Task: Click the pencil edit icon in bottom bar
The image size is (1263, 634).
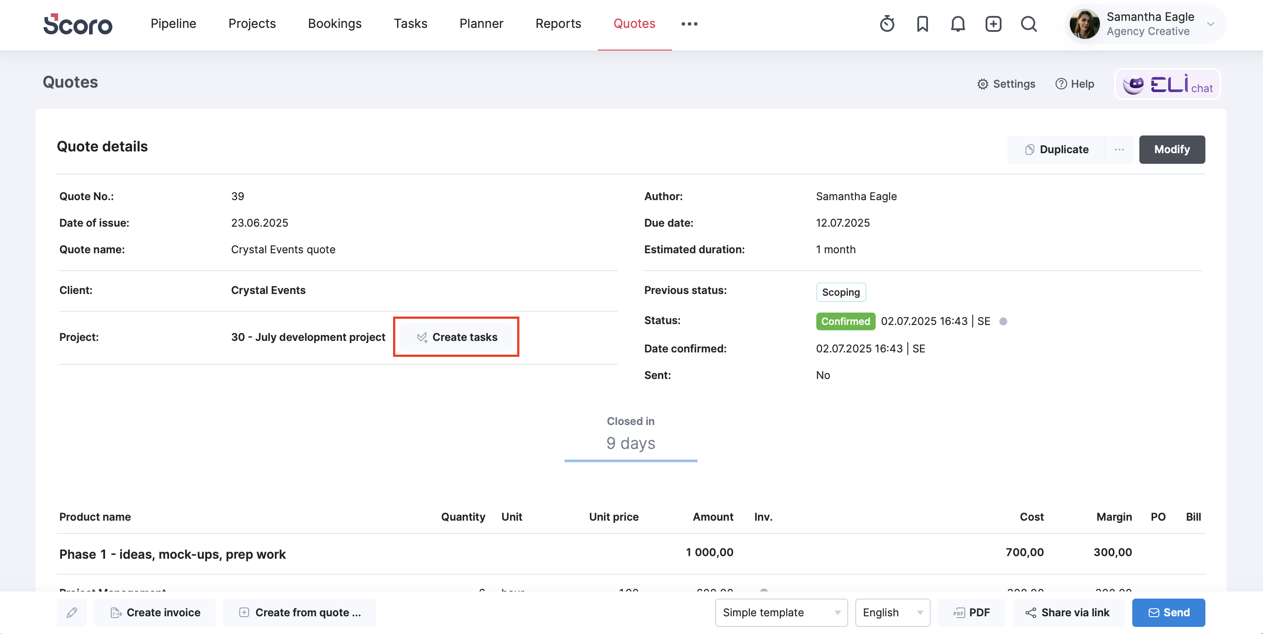Action: [72, 612]
